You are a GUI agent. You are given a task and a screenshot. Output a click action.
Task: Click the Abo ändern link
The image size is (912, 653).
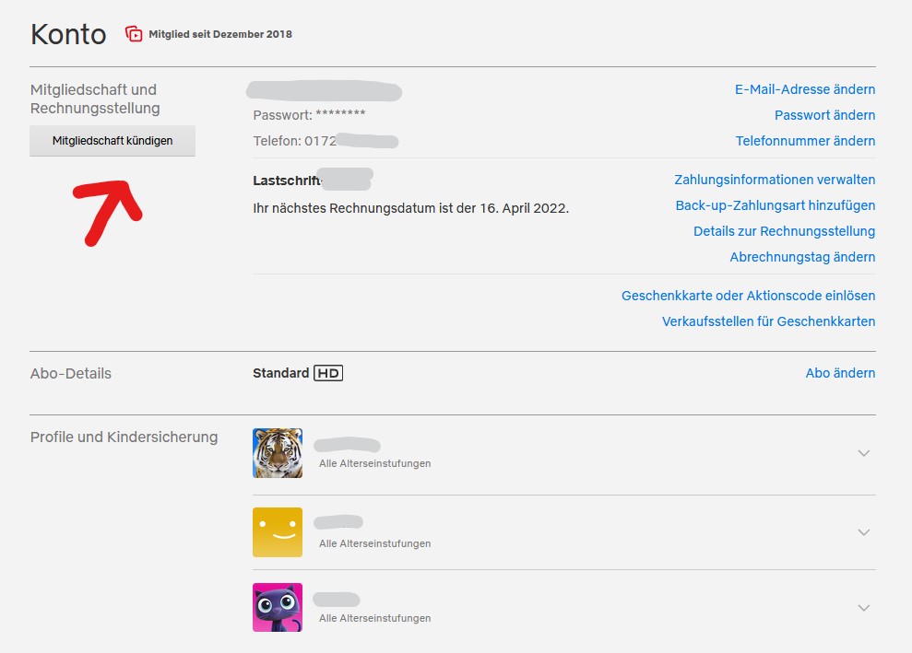coord(840,373)
